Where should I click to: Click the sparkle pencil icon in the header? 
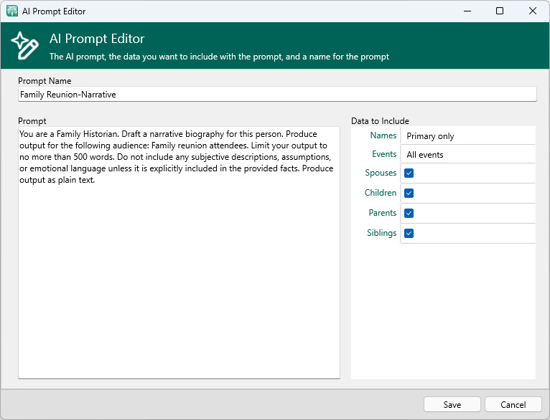click(x=24, y=46)
